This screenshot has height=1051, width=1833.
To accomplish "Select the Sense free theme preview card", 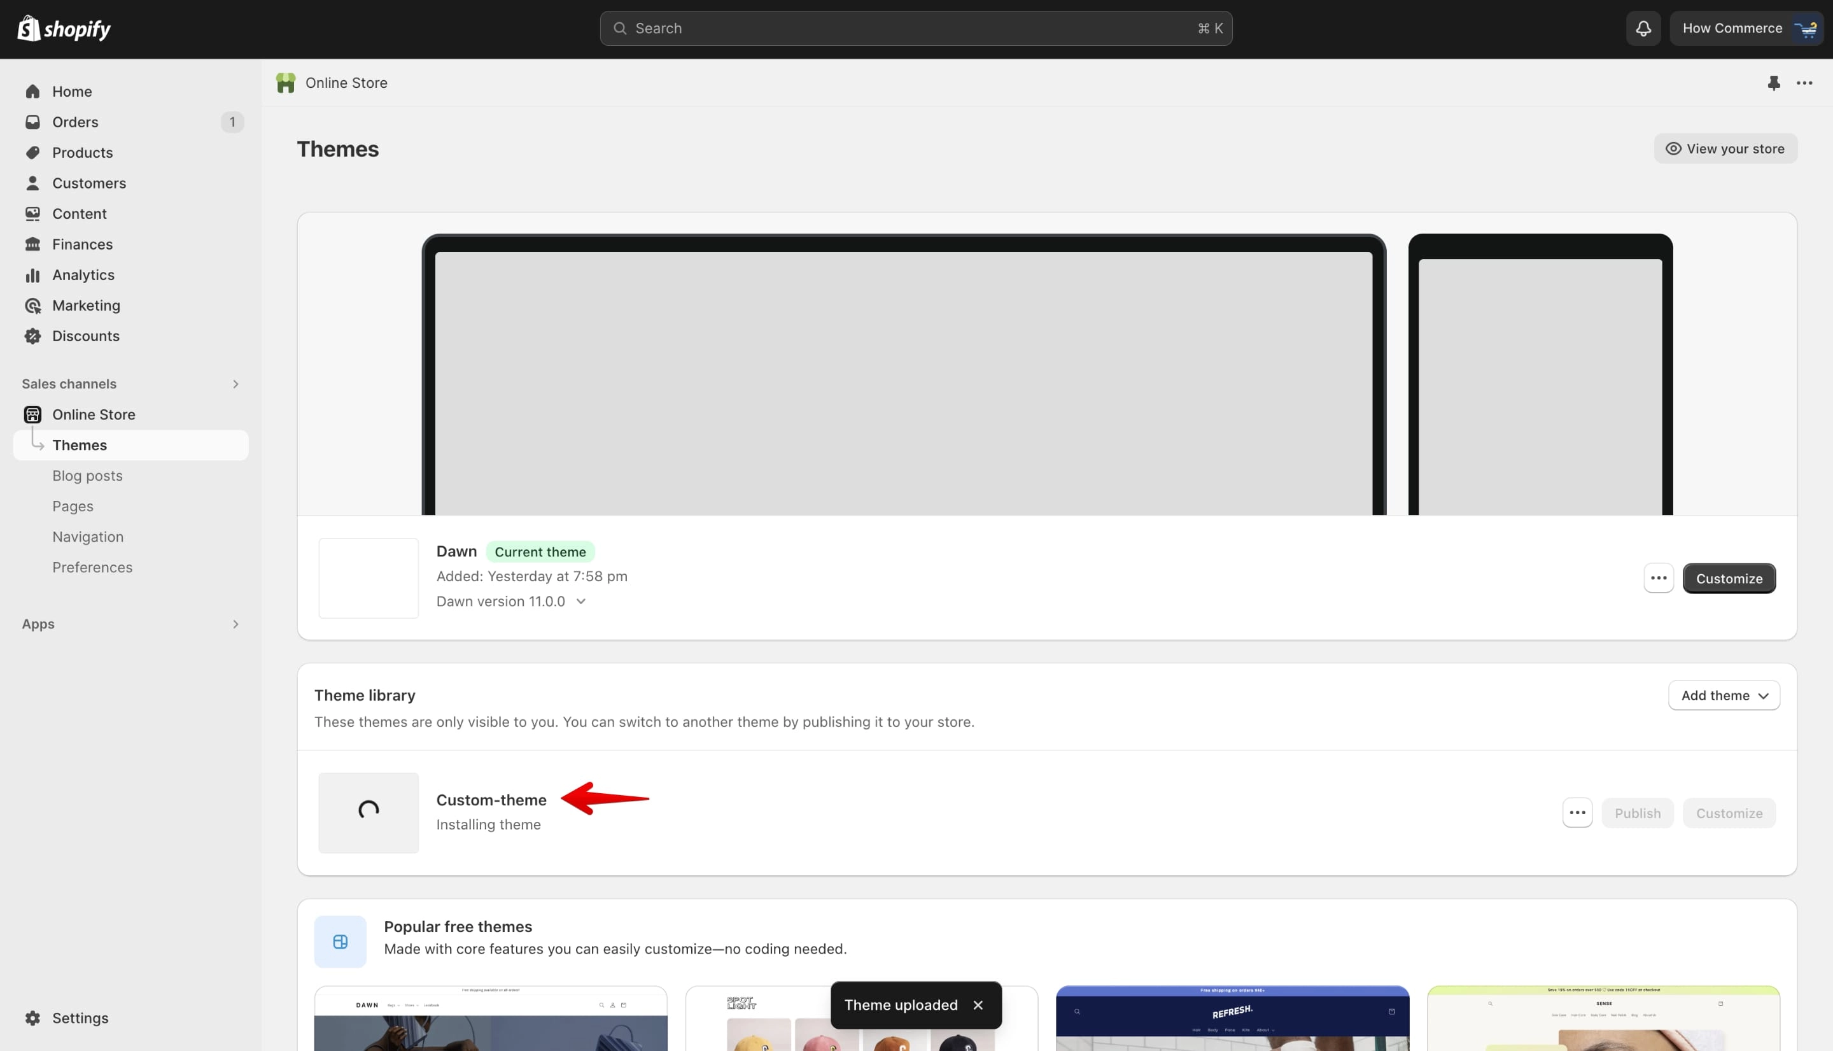I will [1603, 1019].
